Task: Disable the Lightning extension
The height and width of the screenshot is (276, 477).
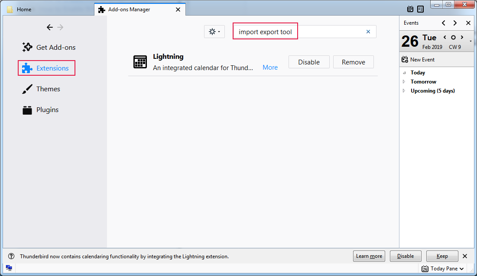Action: pos(309,62)
